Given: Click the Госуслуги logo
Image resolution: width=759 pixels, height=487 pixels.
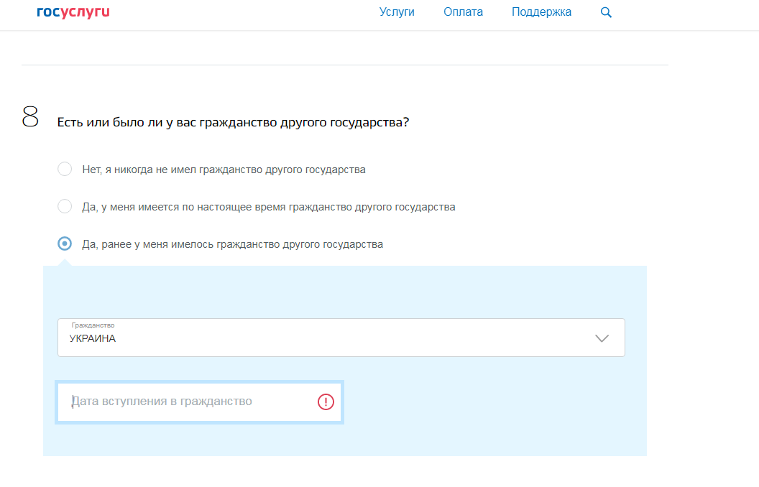Looking at the screenshot, I should click(x=73, y=12).
